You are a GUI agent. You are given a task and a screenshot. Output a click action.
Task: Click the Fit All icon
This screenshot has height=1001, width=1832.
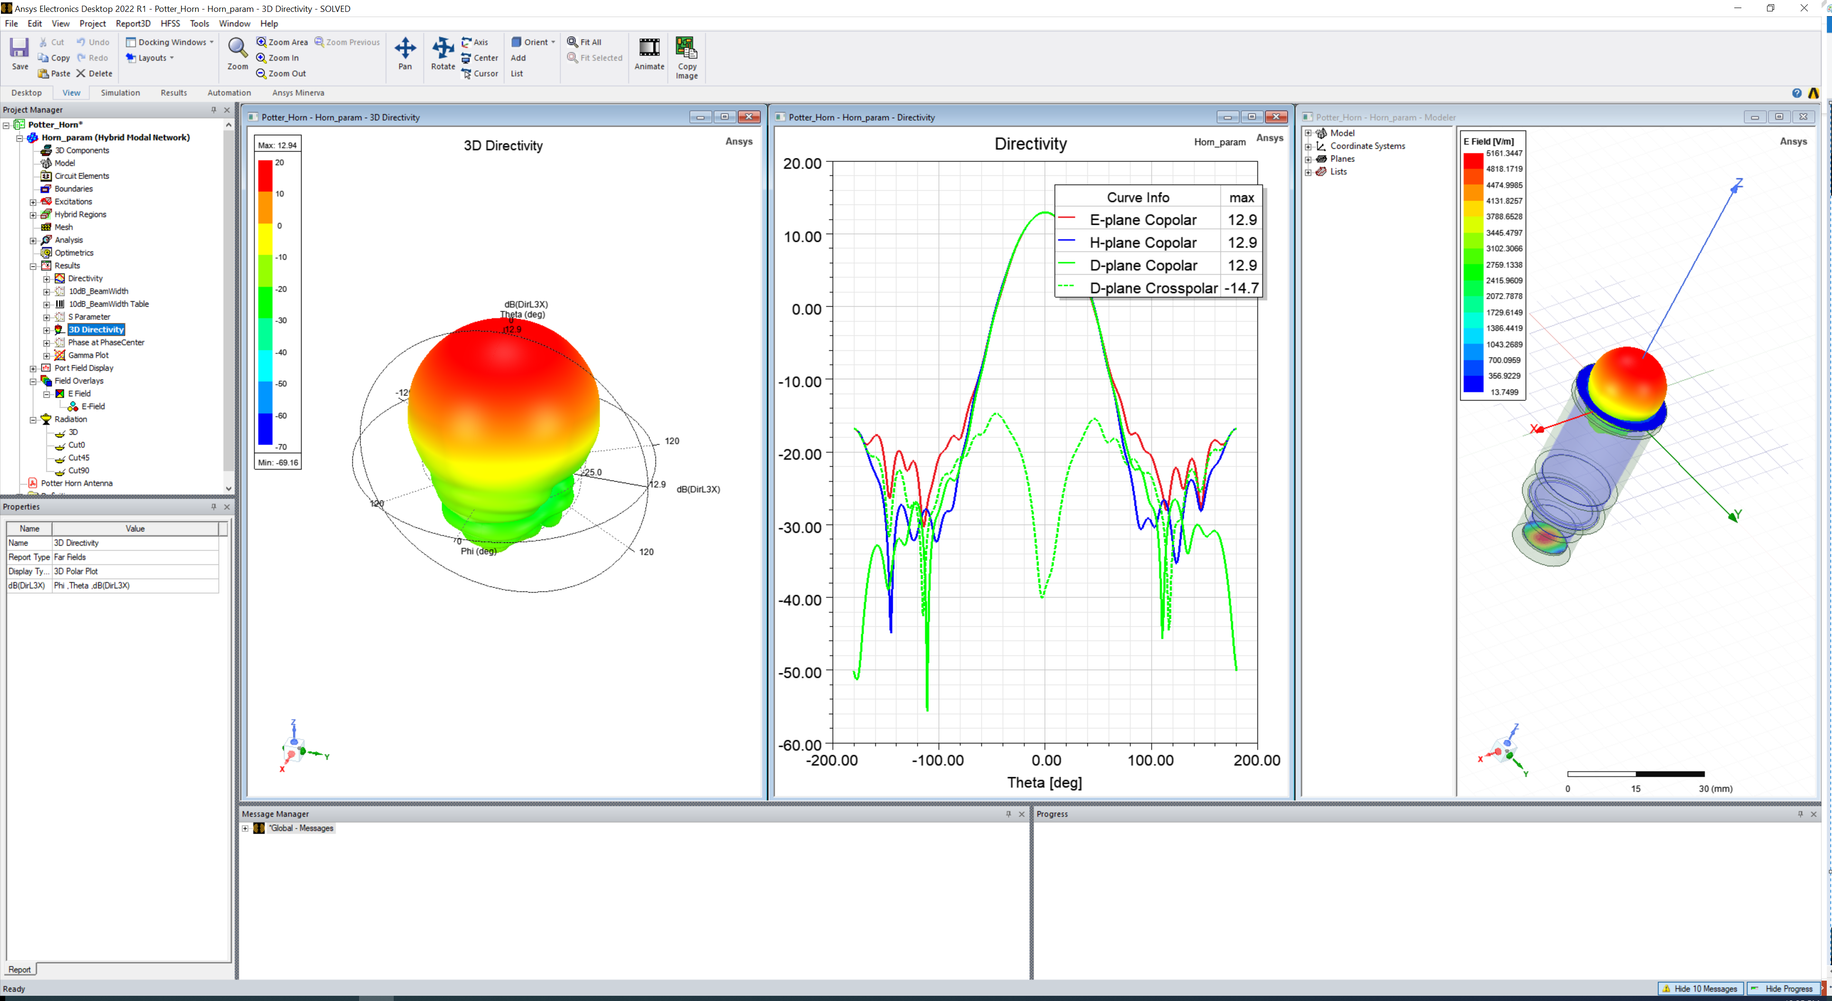coord(584,42)
